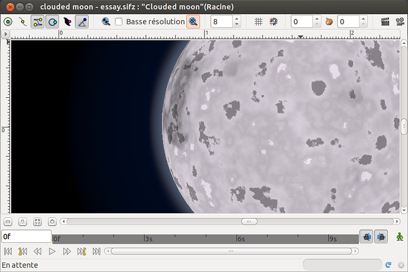
Task: Click the current frame field showing 0f
Action: (x=27, y=236)
